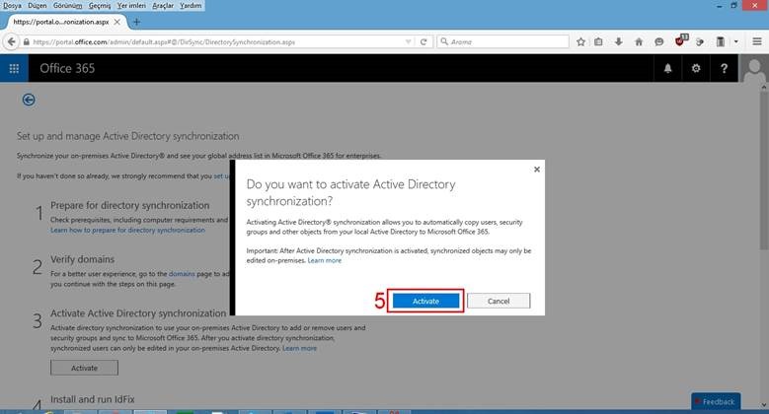Open the Görünüm menu
The image size is (769, 414).
tap(68, 5)
